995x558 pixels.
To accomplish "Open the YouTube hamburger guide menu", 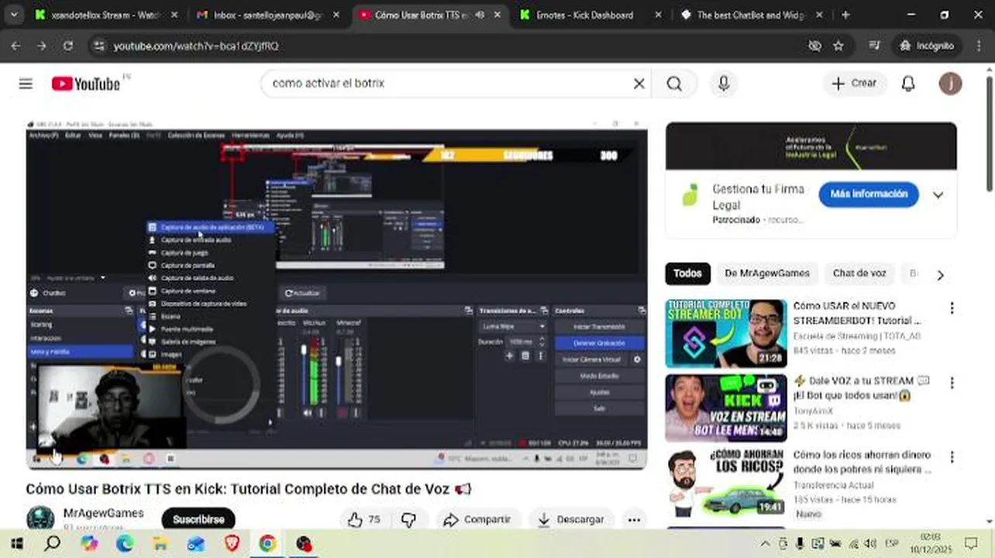I will coord(26,84).
